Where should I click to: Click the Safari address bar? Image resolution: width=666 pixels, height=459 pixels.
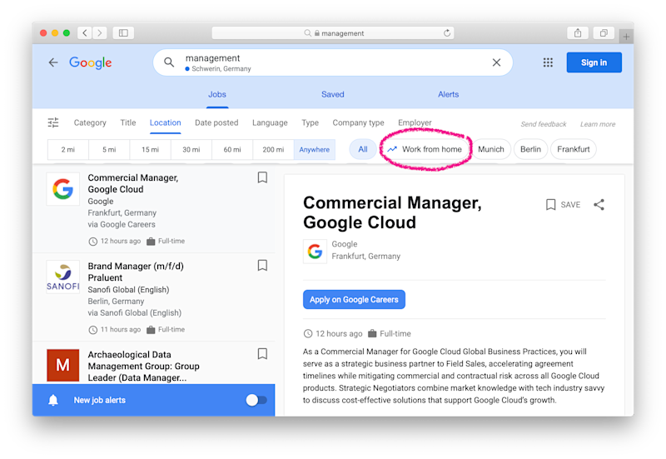(332, 33)
